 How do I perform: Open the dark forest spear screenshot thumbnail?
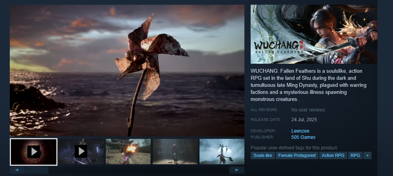click(x=175, y=151)
